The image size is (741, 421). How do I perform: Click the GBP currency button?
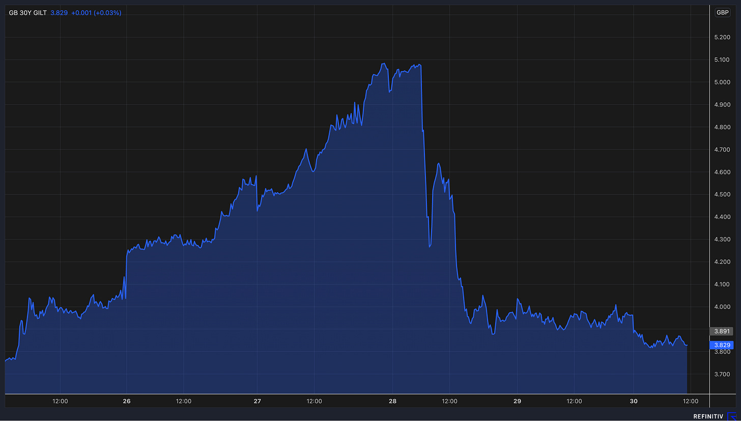(723, 13)
